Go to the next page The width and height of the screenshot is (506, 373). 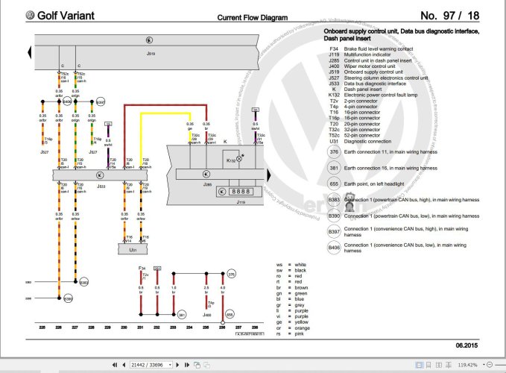pyautogui.click(x=177, y=365)
